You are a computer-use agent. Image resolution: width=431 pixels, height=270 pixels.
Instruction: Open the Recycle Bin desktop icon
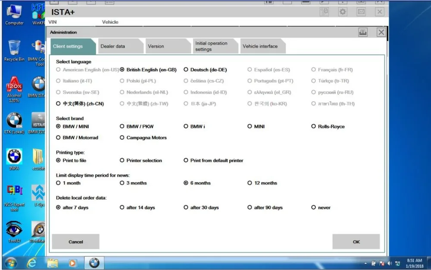pos(14,51)
